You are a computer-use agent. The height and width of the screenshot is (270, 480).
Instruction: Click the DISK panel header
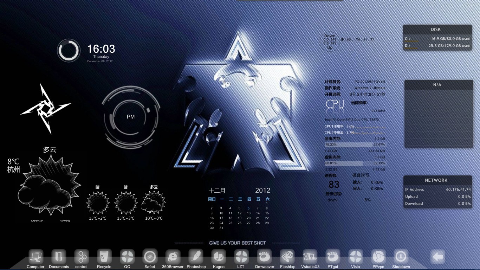pyautogui.click(x=437, y=30)
